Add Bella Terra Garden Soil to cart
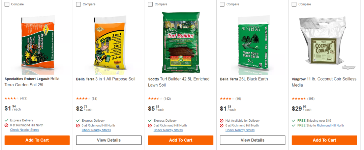This screenshot has height=150, width=364. 37,140
